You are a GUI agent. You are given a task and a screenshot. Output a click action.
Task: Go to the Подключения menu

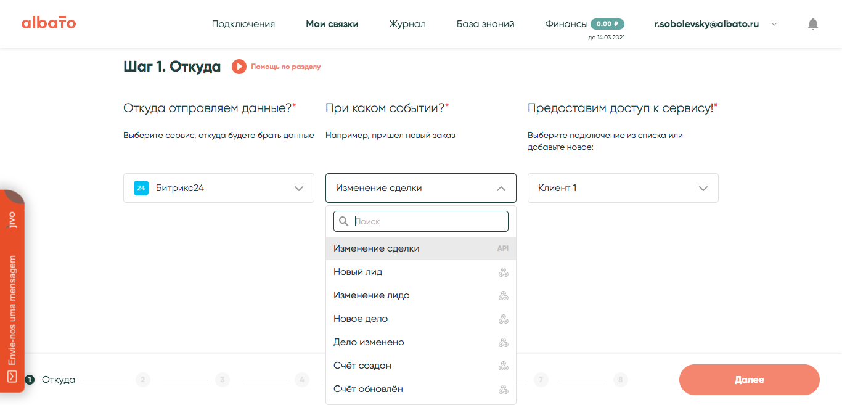(x=243, y=24)
